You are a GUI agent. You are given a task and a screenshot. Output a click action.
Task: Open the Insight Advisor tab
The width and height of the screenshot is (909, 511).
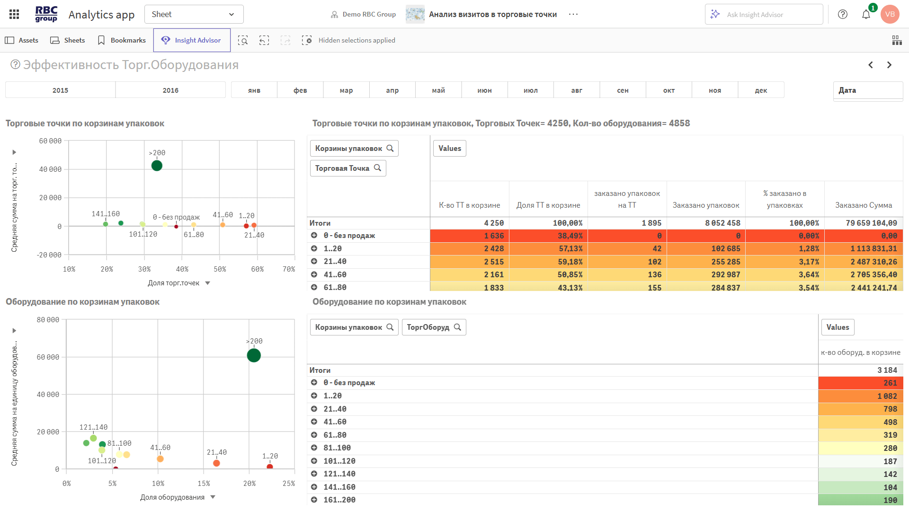tap(192, 40)
